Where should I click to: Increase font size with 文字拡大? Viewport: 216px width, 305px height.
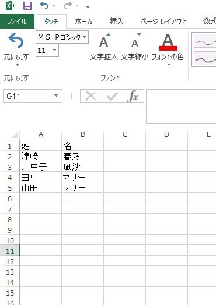coord(104,47)
